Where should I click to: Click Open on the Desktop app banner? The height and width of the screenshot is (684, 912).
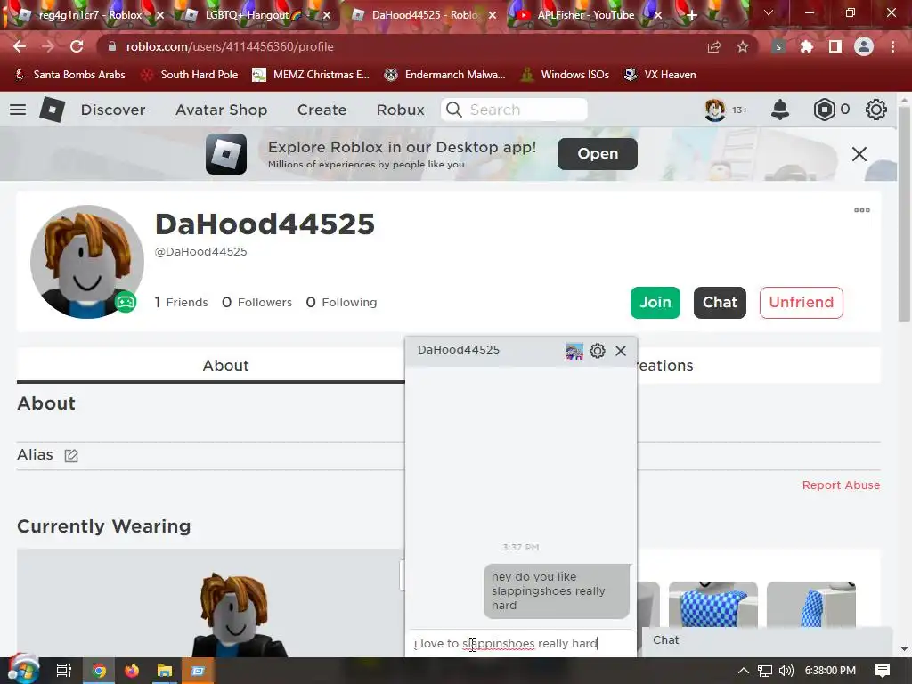(x=598, y=153)
